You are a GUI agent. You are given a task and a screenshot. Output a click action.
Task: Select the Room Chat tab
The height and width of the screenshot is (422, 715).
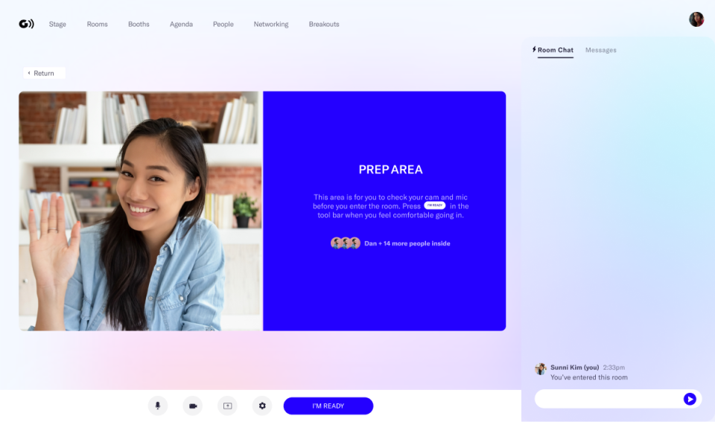click(553, 50)
